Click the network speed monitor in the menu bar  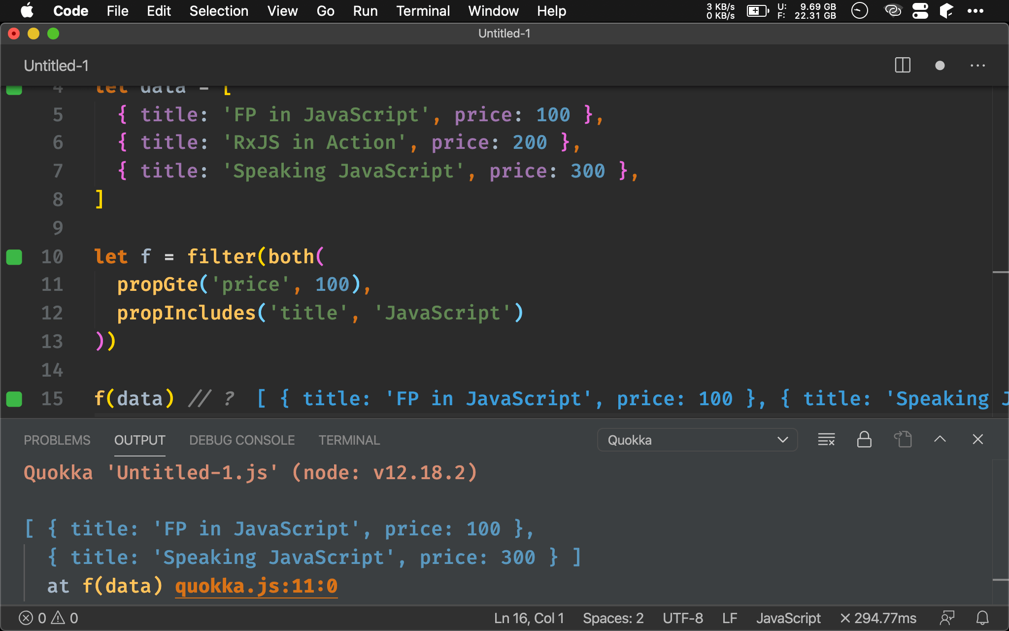point(720,11)
